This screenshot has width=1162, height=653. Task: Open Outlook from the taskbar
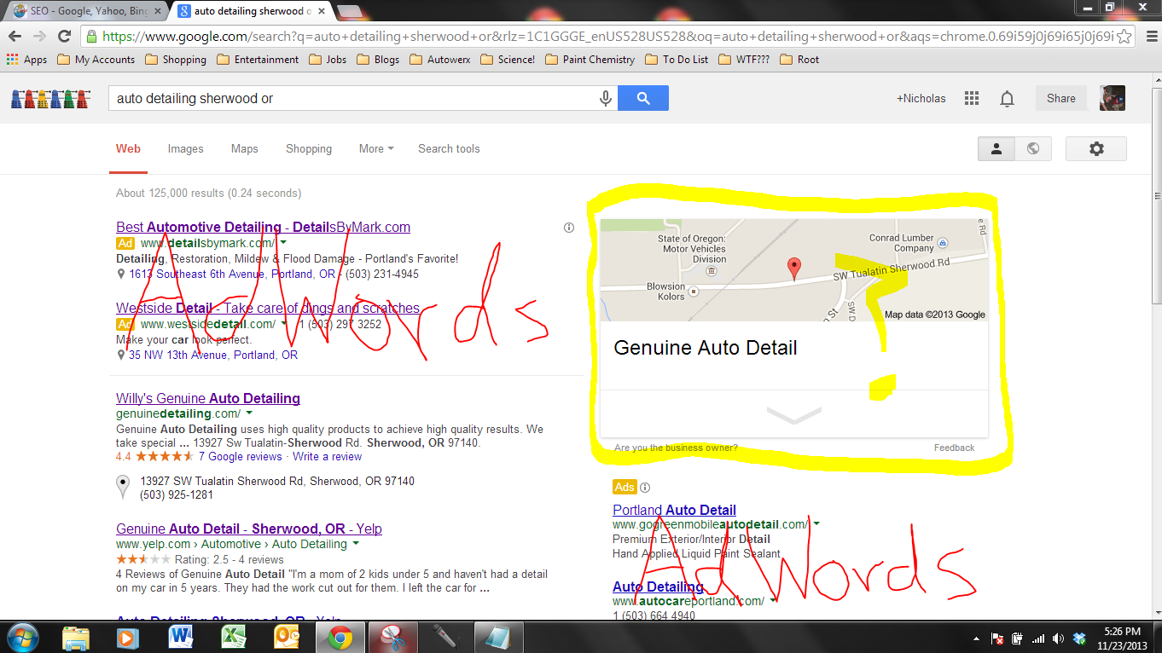(x=287, y=637)
